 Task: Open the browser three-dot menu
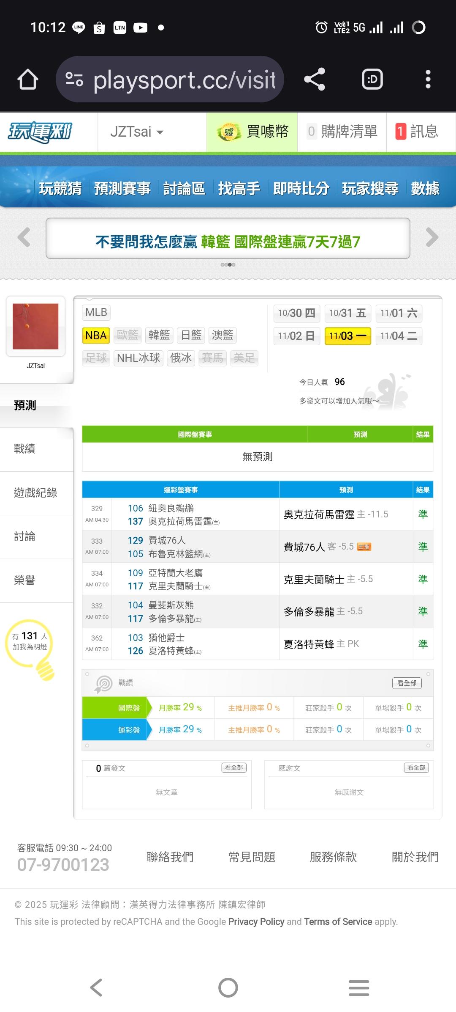(x=428, y=80)
